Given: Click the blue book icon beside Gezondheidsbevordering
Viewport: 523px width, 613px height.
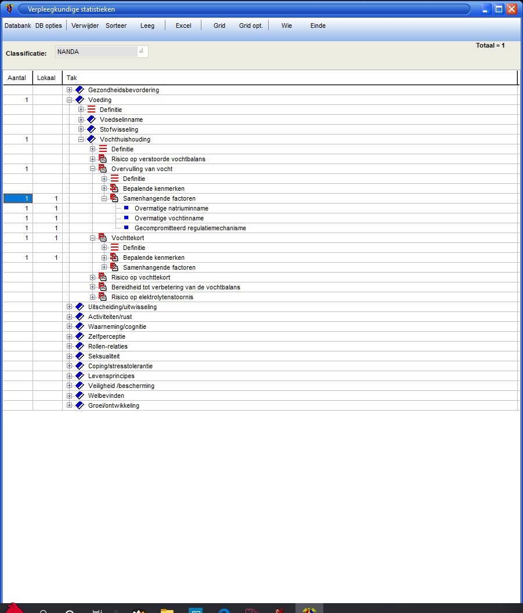Looking at the screenshot, I should click(x=80, y=90).
